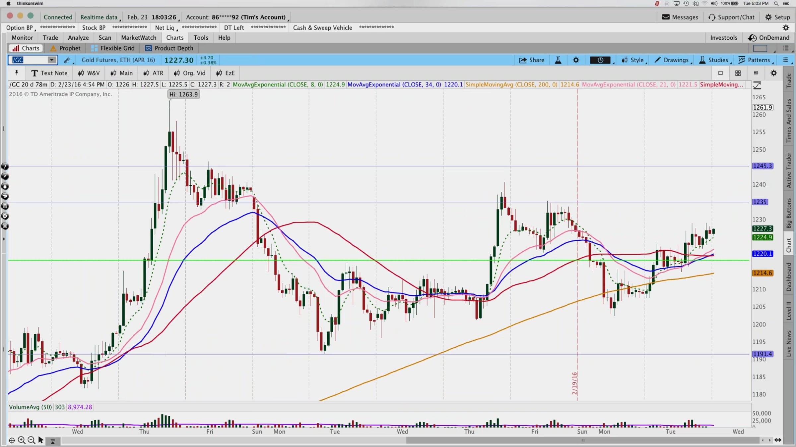The width and height of the screenshot is (796, 447).
Task: Open the /GC symbol dropdown arrow
Action: 52,60
